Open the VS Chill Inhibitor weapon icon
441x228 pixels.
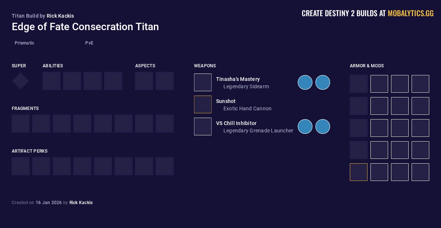pyautogui.click(x=203, y=127)
